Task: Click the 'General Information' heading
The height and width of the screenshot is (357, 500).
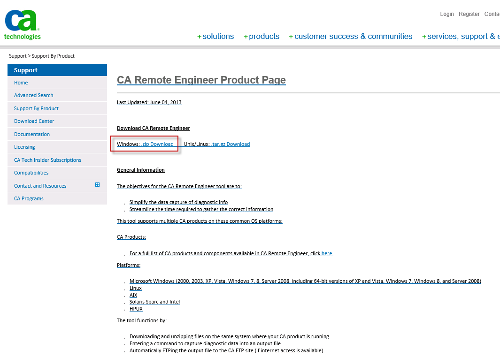Action: tap(141, 170)
